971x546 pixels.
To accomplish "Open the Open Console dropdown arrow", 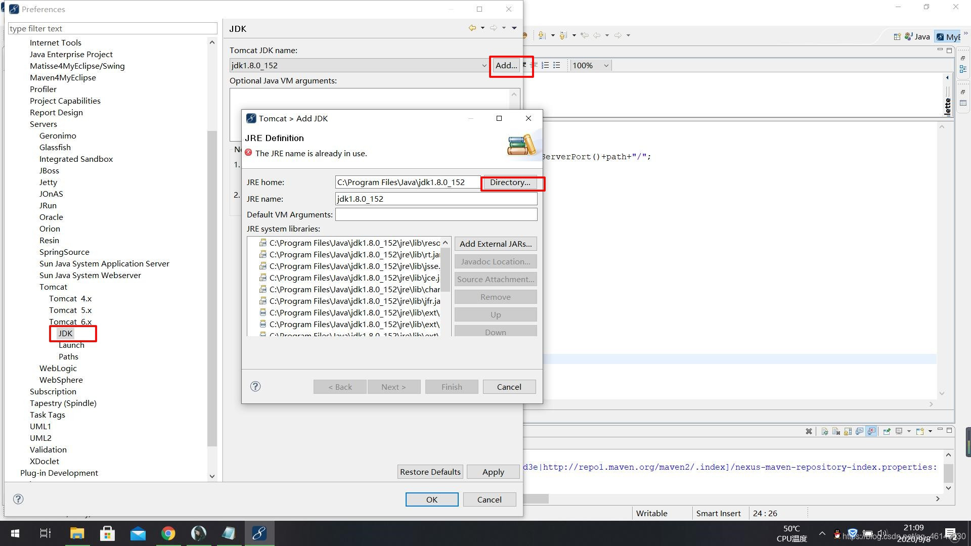I will click(x=930, y=431).
